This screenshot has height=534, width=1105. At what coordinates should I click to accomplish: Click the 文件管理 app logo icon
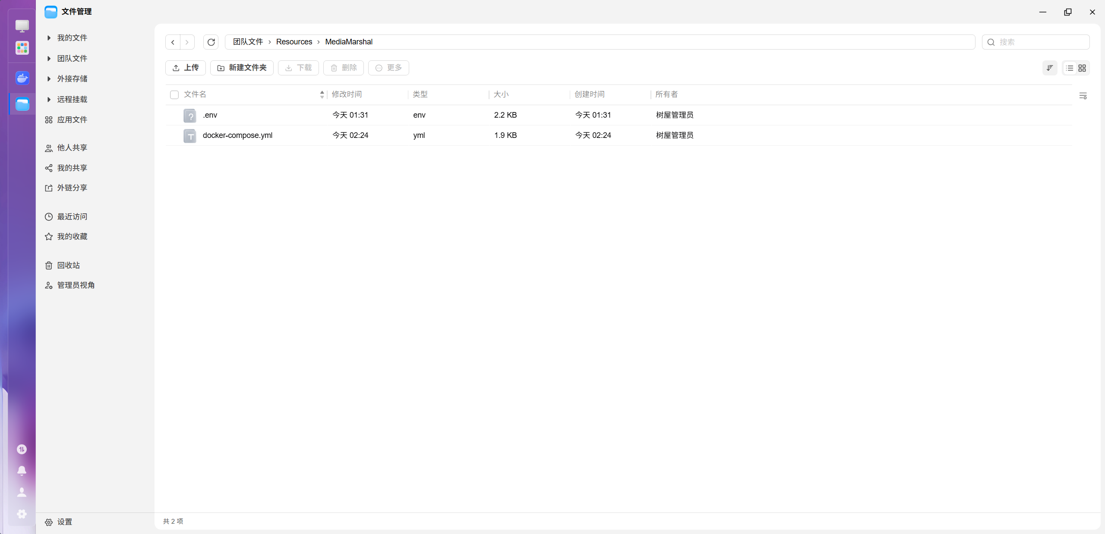click(x=51, y=12)
